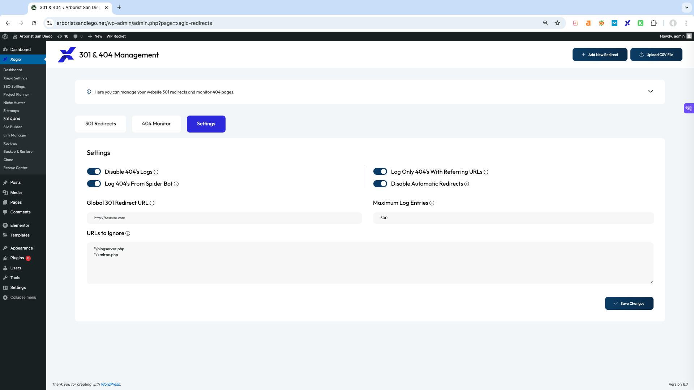
Task: Visit Arborist San Diego site from admin bar
Action: pyautogui.click(x=33, y=36)
